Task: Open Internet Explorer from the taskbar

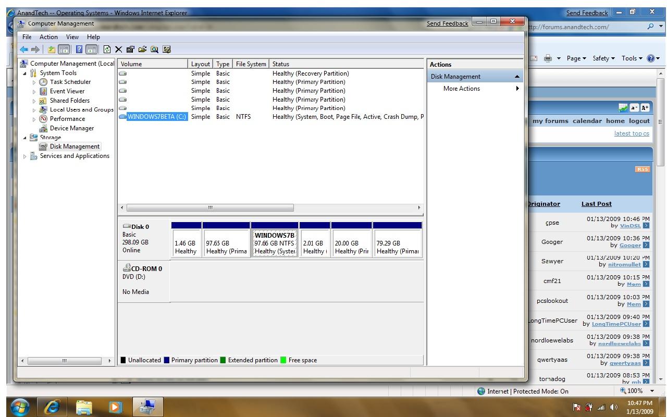Action: pyautogui.click(x=52, y=407)
